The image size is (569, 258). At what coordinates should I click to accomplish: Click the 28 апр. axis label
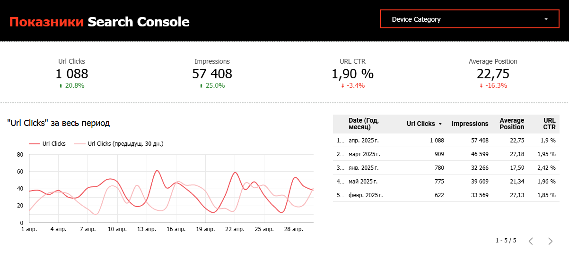click(294, 229)
